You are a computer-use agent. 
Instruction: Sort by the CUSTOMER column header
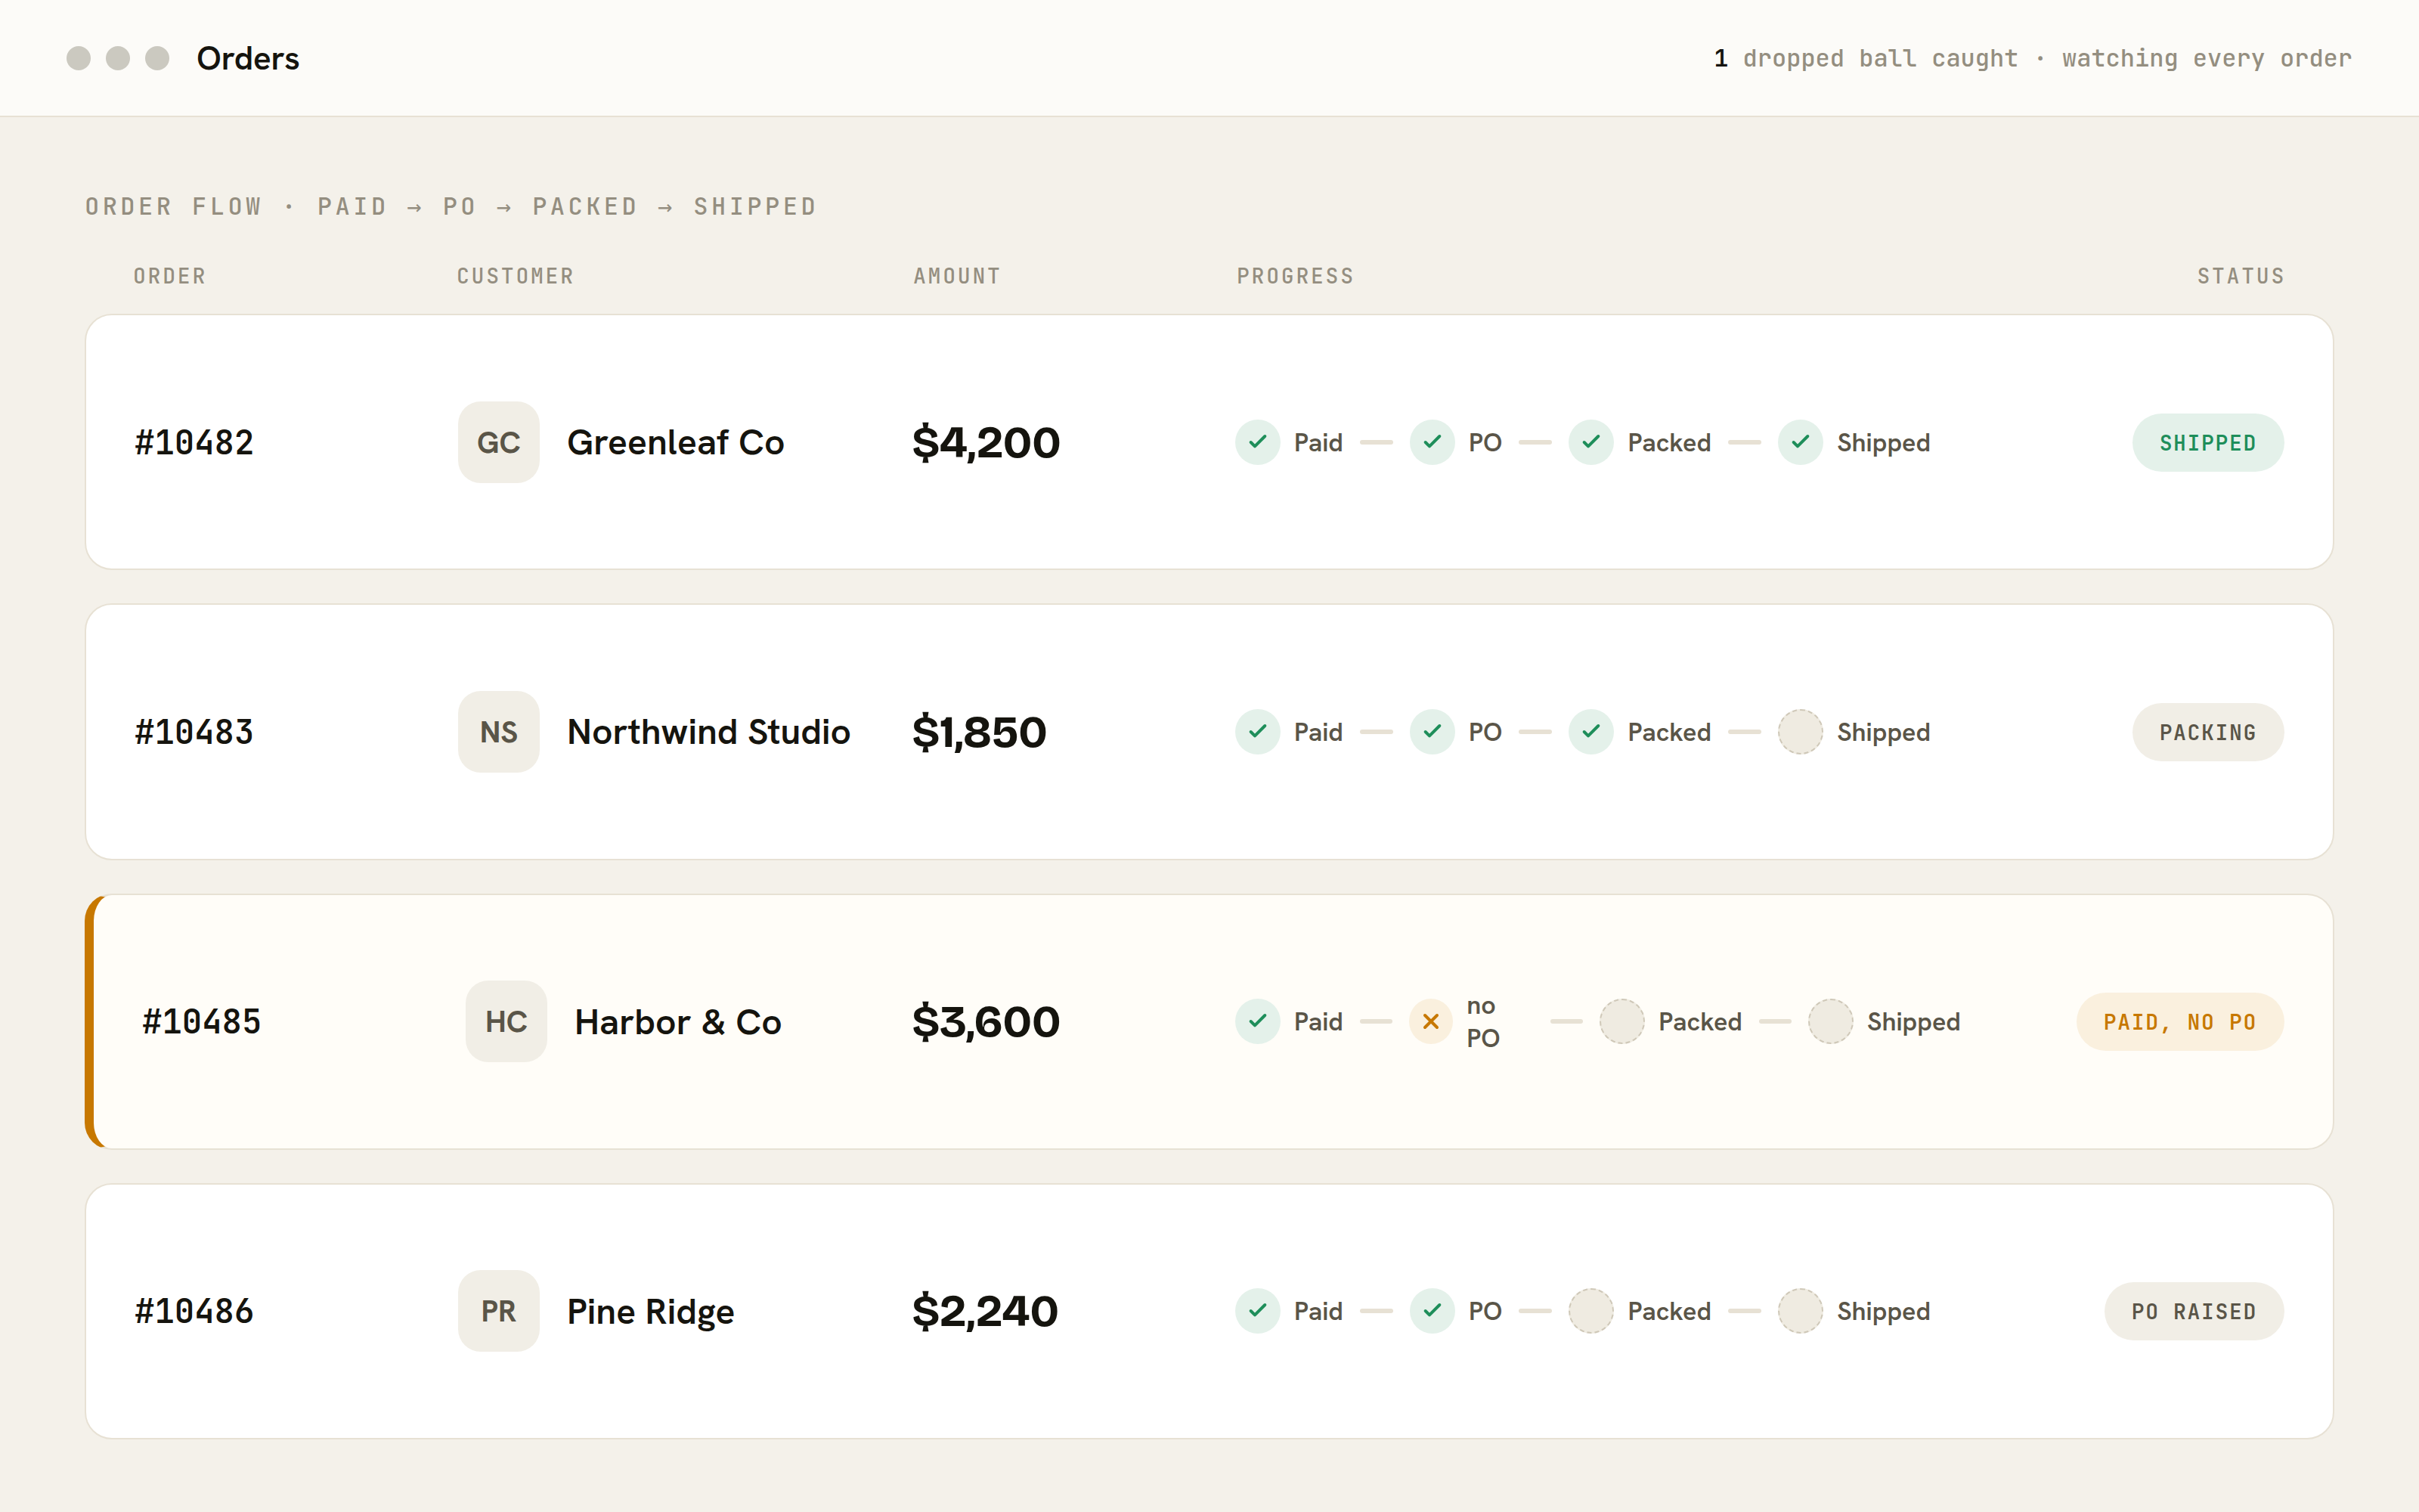click(515, 276)
